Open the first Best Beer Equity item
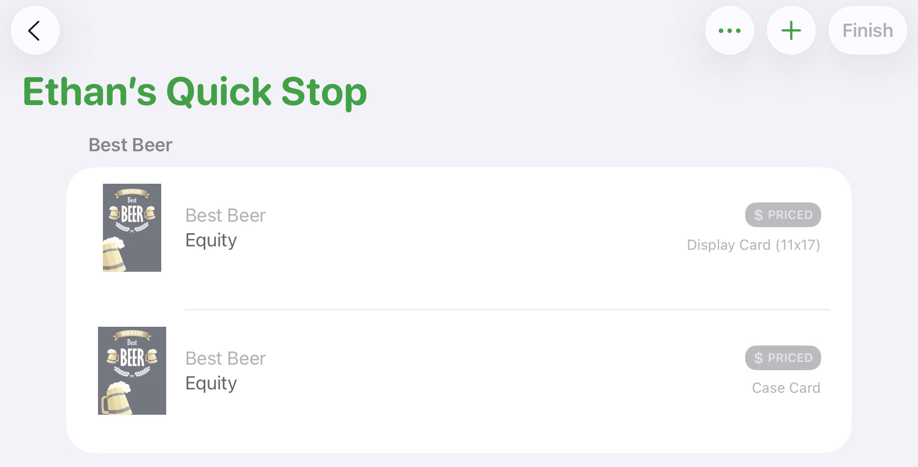Image resolution: width=918 pixels, height=467 pixels. pos(459,239)
